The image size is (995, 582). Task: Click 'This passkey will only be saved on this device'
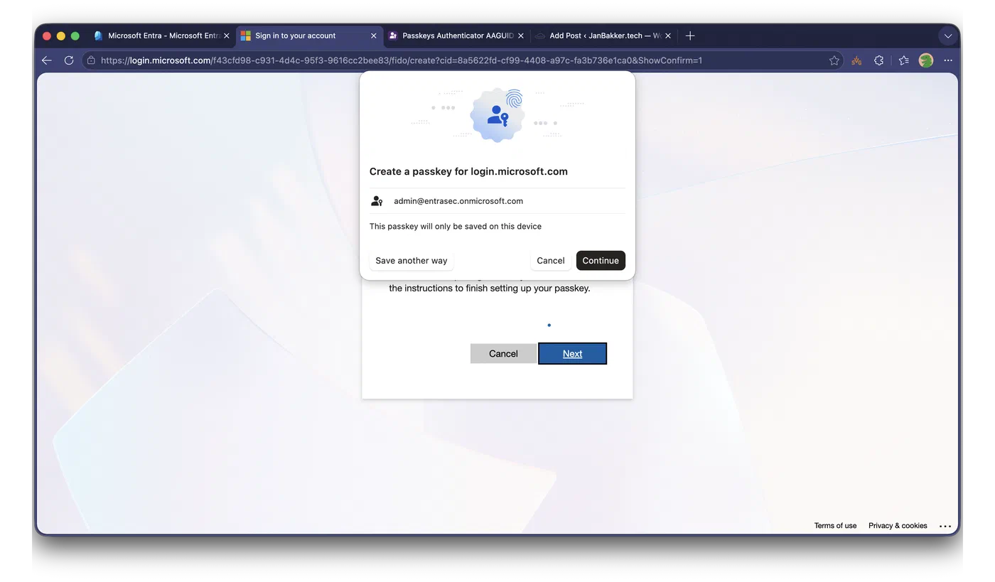pyautogui.click(x=456, y=227)
